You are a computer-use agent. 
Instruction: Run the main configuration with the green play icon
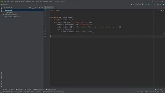point(146,5)
